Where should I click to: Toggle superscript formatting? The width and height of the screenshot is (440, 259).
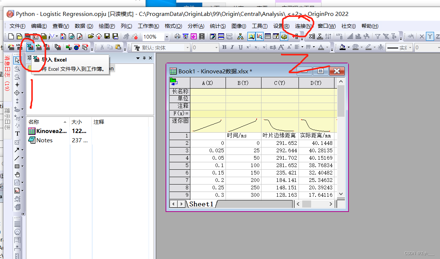tap(249, 47)
